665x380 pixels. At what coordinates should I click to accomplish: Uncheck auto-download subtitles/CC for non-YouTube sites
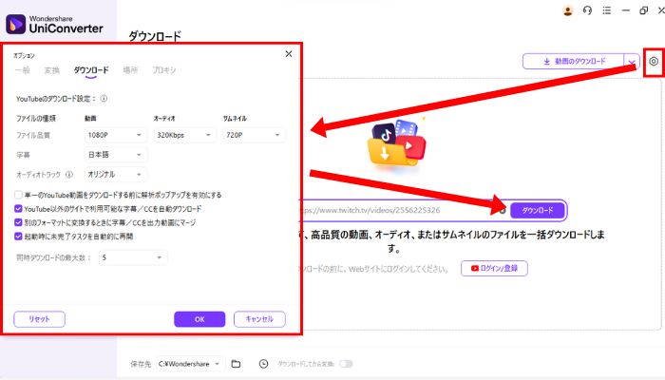coord(18,209)
